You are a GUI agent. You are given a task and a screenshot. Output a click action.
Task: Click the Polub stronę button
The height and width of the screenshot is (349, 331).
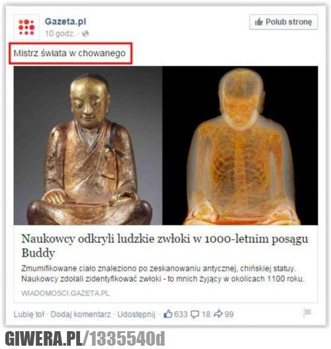283,22
